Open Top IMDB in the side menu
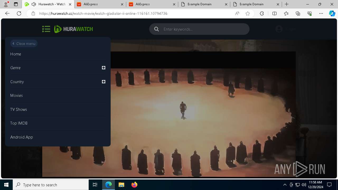The width and height of the screenshot is (338, 190). point(19,123)
